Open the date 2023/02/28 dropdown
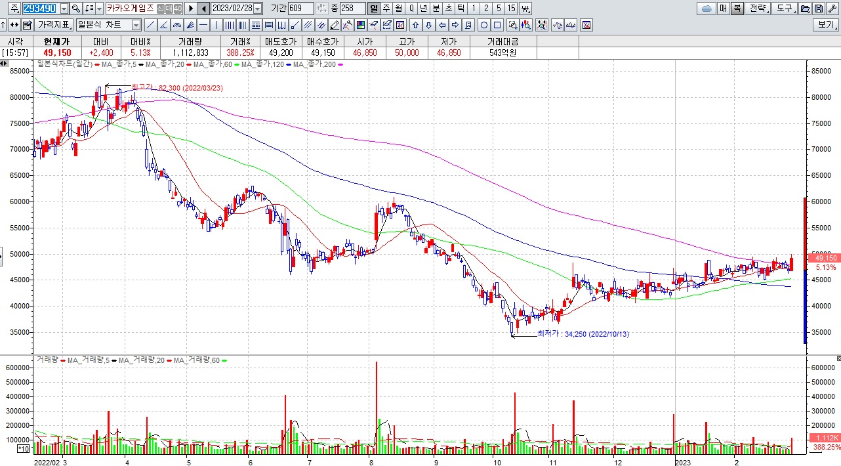The height and width of the screenshot is (466, 841). (x=257, y=9)
